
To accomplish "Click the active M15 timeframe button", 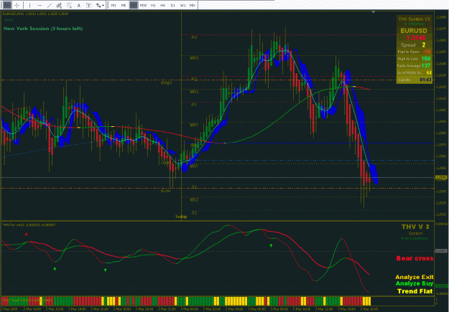I will pyautogui.click(x=134, y=5).
